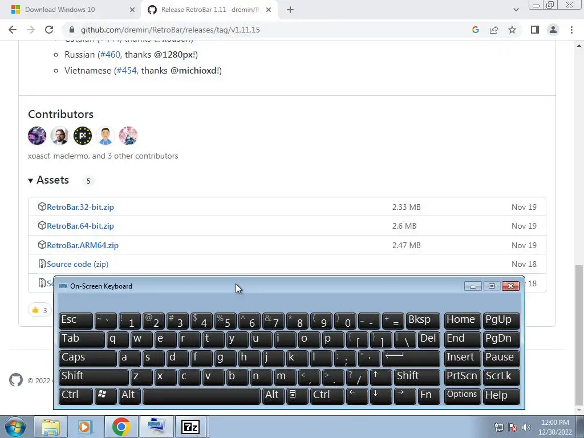Open the tab search dropdown arrow

(x=516, y=10)
